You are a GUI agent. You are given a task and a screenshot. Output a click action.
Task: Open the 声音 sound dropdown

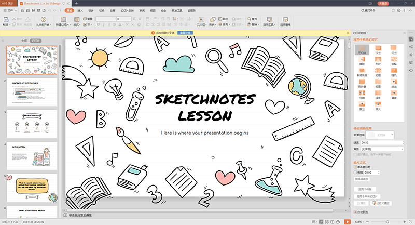click(383, 149)
